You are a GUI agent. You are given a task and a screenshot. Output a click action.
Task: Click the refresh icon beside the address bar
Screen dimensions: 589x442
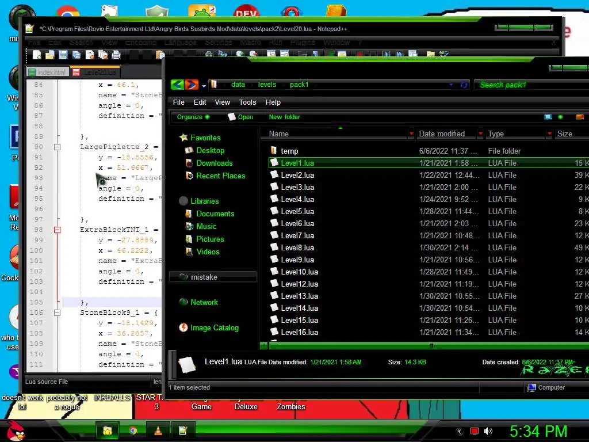464,85
